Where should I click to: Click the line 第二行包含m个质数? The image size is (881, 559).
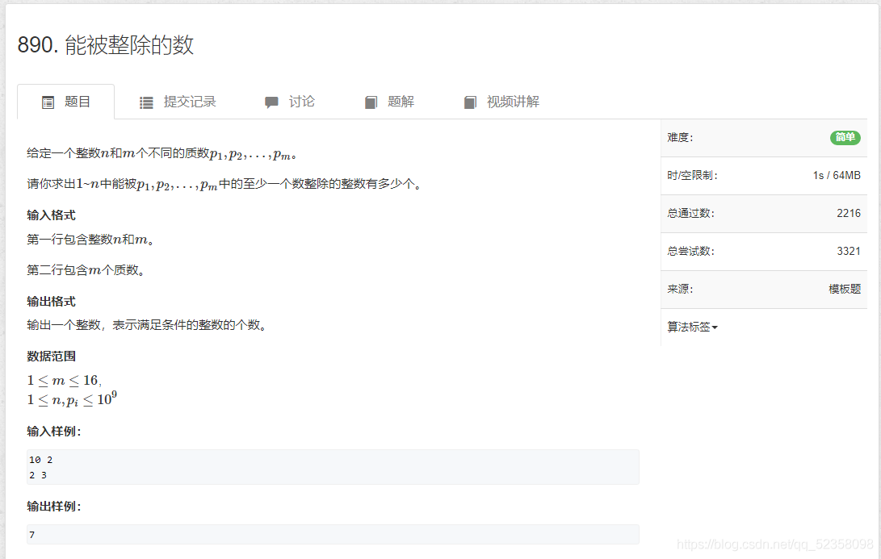pos(86,270)
